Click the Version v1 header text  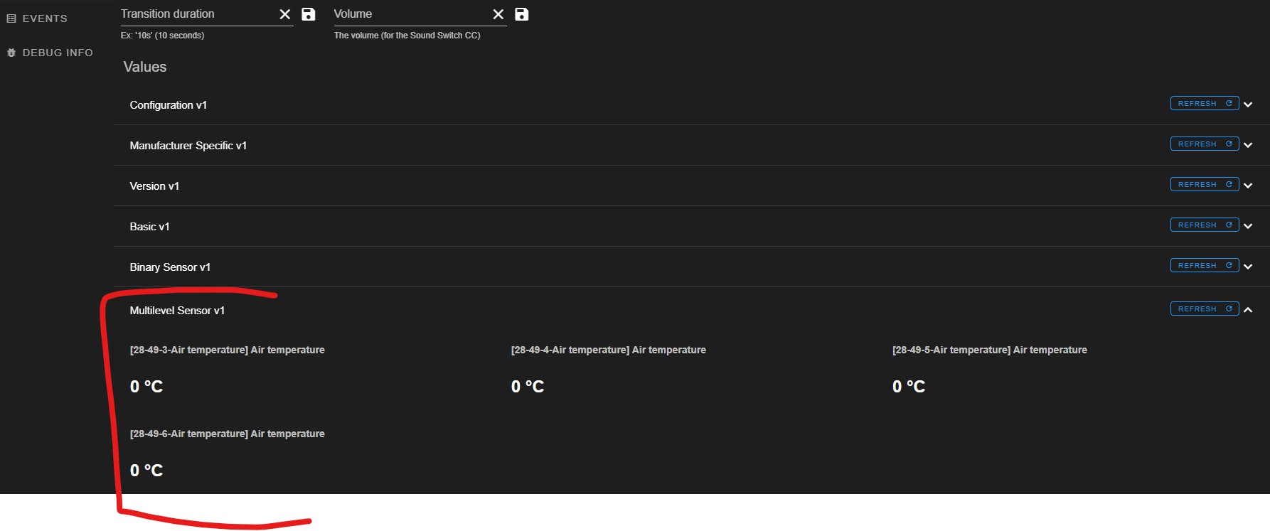(x=154, y=186)
